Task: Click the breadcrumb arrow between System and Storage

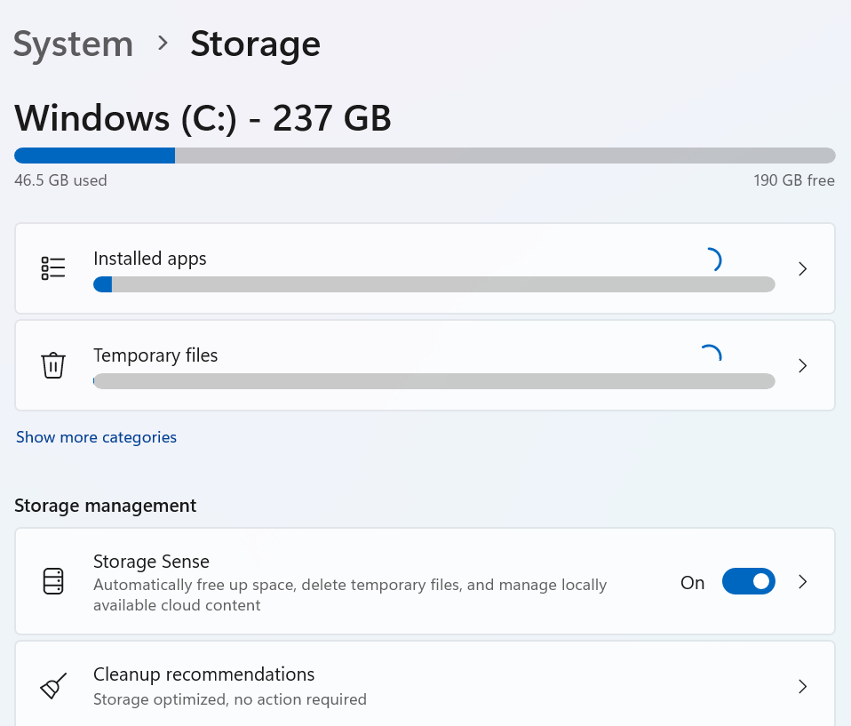Action: (163, 43)
